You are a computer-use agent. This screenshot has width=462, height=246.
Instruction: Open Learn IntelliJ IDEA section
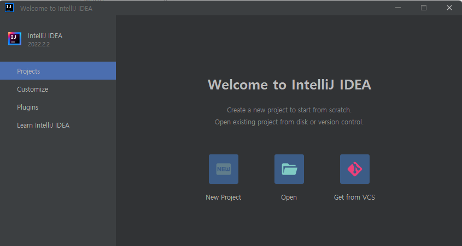coord(58,125)
